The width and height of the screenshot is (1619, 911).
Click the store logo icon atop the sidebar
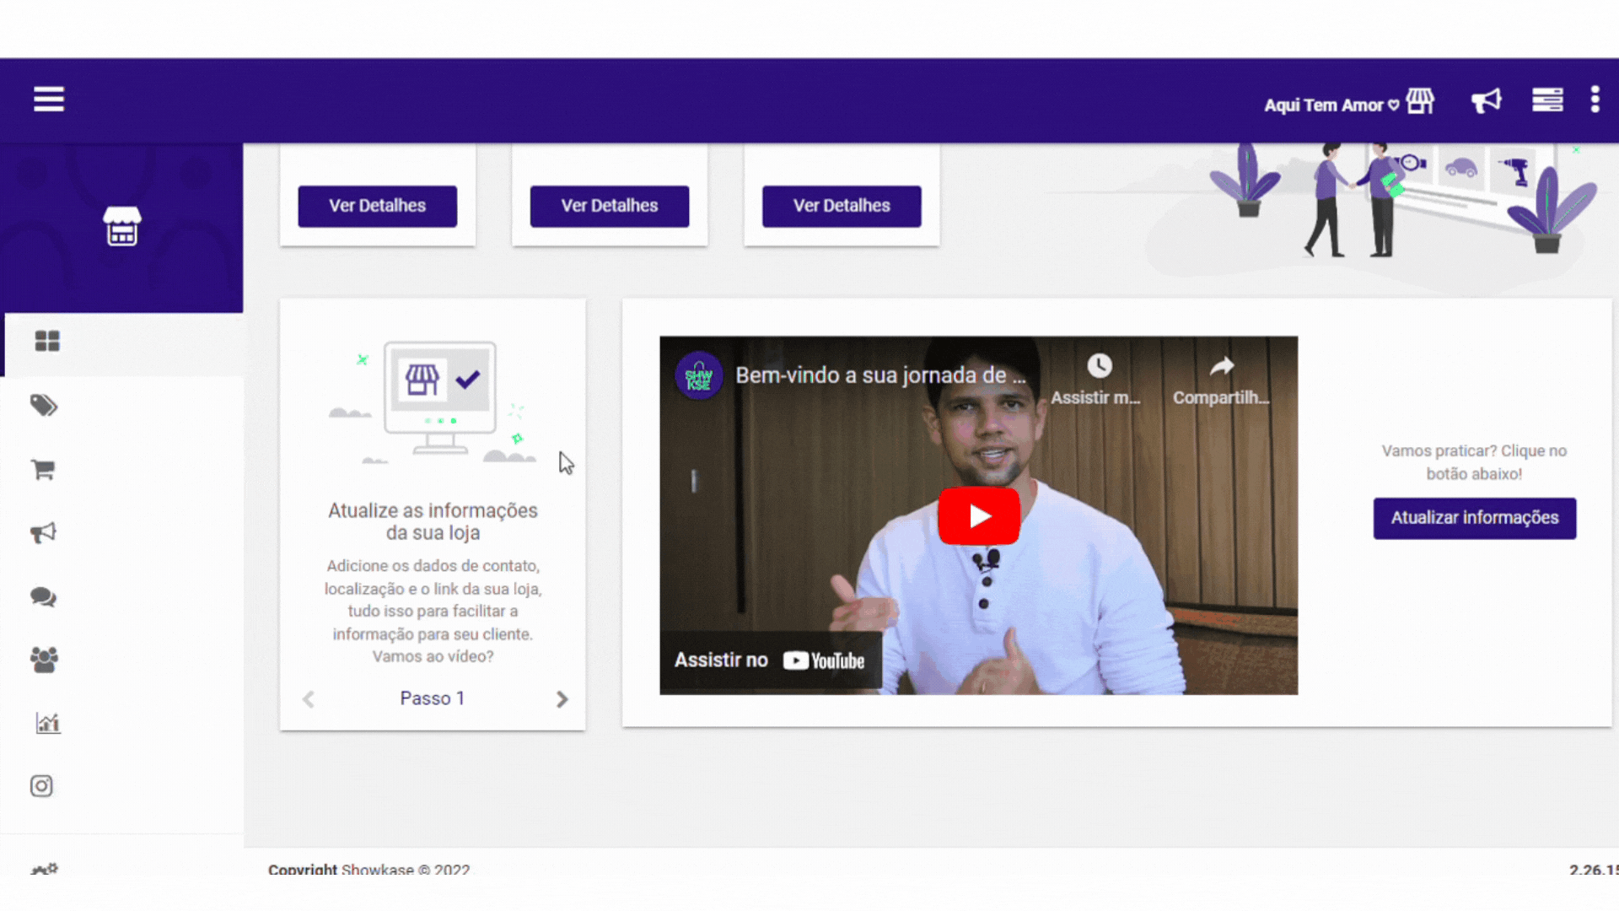click(x=122, y=226)
